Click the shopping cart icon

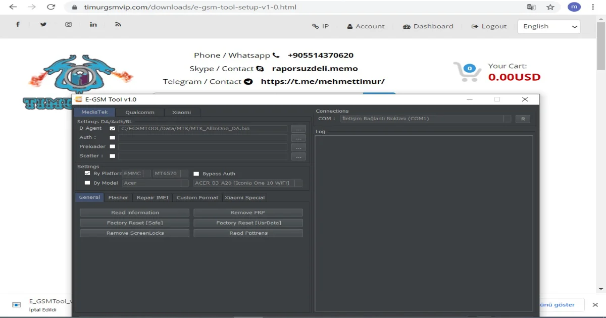(x=467, y=72)
